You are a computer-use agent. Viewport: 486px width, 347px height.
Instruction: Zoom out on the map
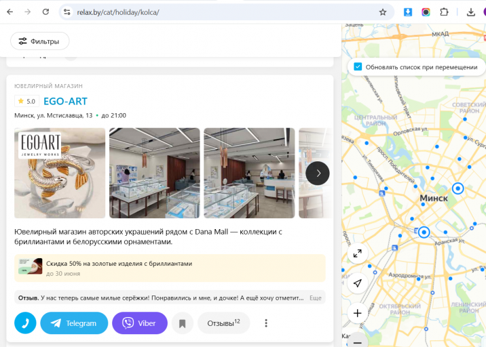(357, 342)
